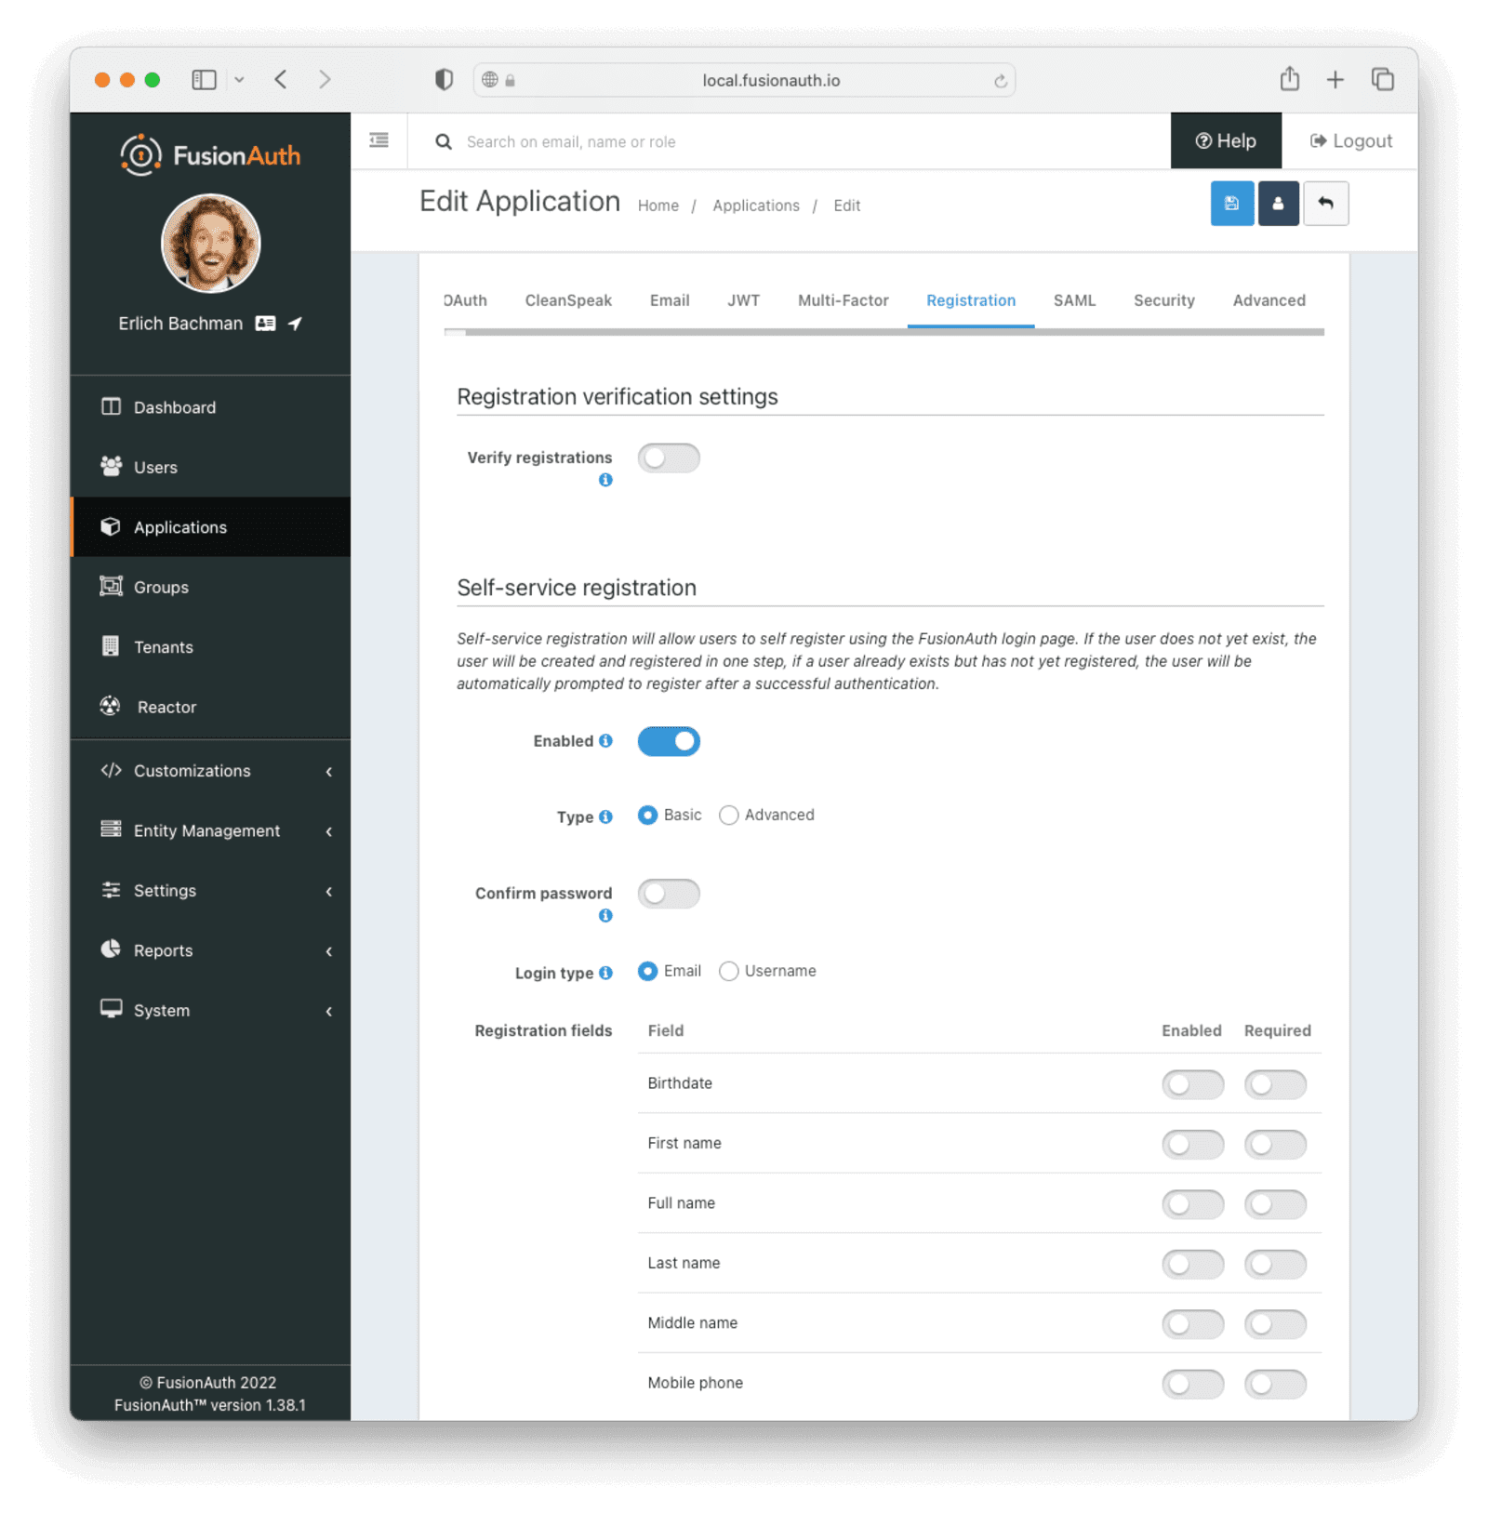Viewport: 1488px width, 1513px height.
Task: Click the info icon next to Type
Action: [605, 816]
